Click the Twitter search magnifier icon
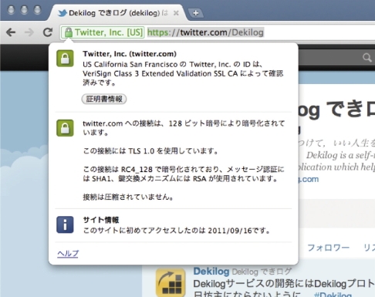Image resolution: width=375 pixels, height=297 pixels. pyautogui.click(x=367, y=57)
